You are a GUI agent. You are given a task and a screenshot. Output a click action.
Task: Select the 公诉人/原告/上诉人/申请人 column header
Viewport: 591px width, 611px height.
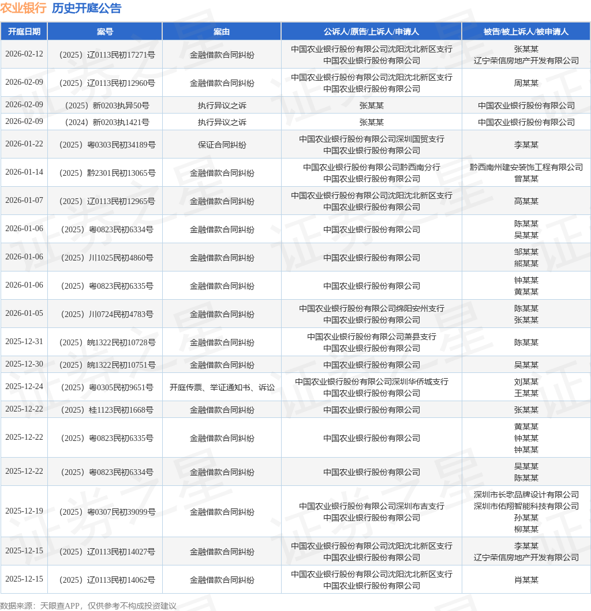point(371,32)
